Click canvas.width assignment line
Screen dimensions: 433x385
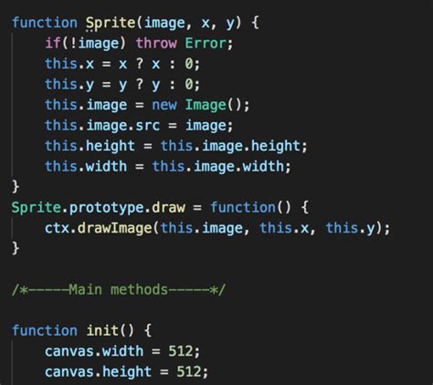pos(122,351)
